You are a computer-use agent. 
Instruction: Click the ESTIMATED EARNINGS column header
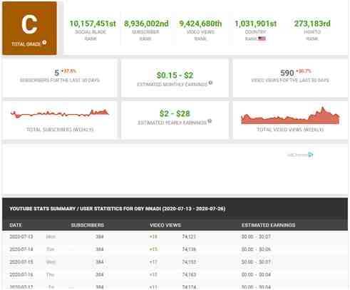[269, 225]
